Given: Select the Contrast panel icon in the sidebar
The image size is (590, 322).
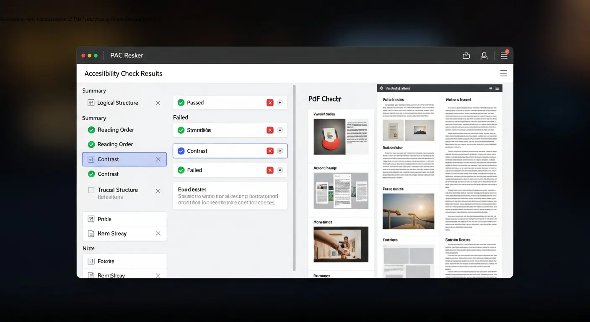Looking at the screenshot, I should [x=91, y=159].
